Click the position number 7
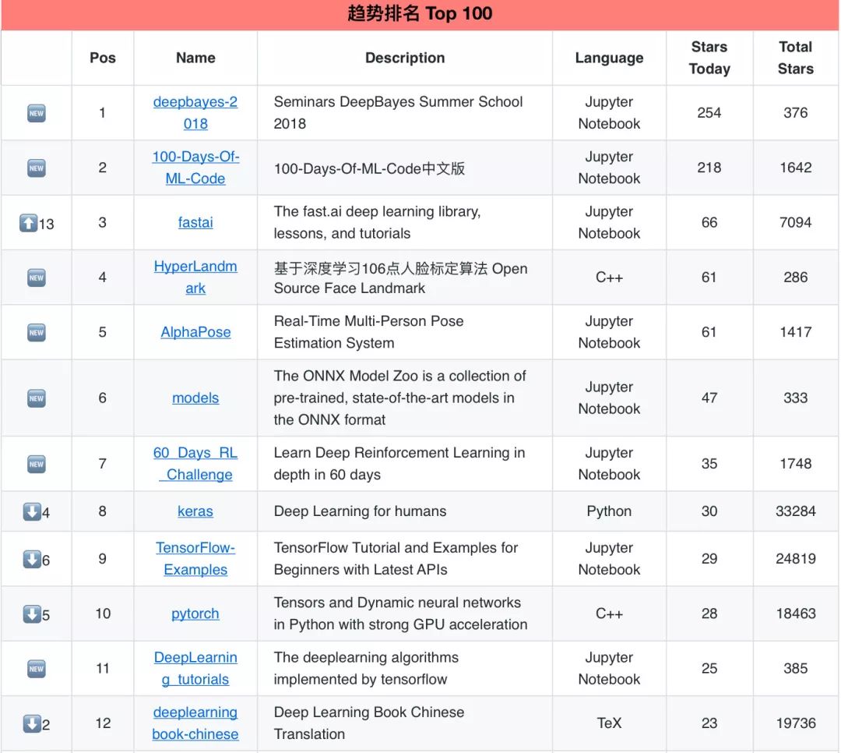The height and width of the screenshot is (753, 841). point(103,464)
